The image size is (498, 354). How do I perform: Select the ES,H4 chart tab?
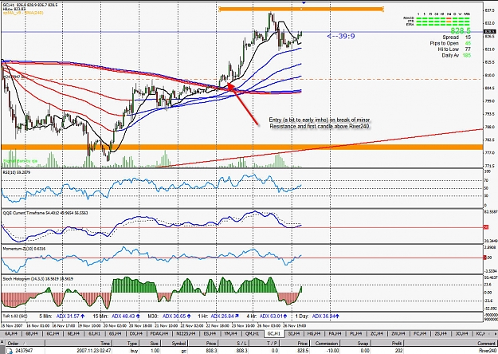point(210,333)
